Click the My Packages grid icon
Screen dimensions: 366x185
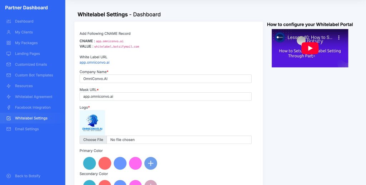point(9,43)
